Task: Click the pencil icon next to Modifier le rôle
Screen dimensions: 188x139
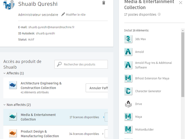Action: pyautogui.click(x=63, y=14)
